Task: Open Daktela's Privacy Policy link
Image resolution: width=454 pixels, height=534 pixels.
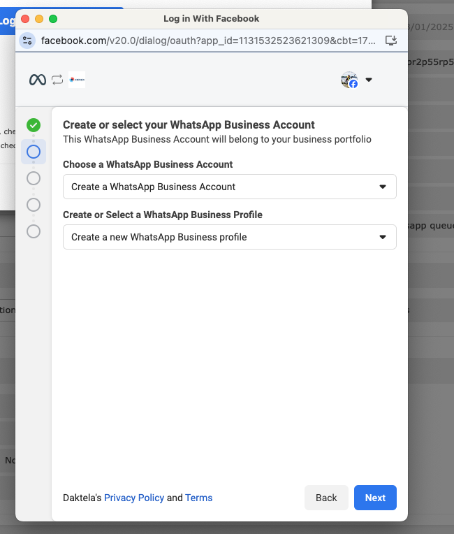Action: click(134, 498)
